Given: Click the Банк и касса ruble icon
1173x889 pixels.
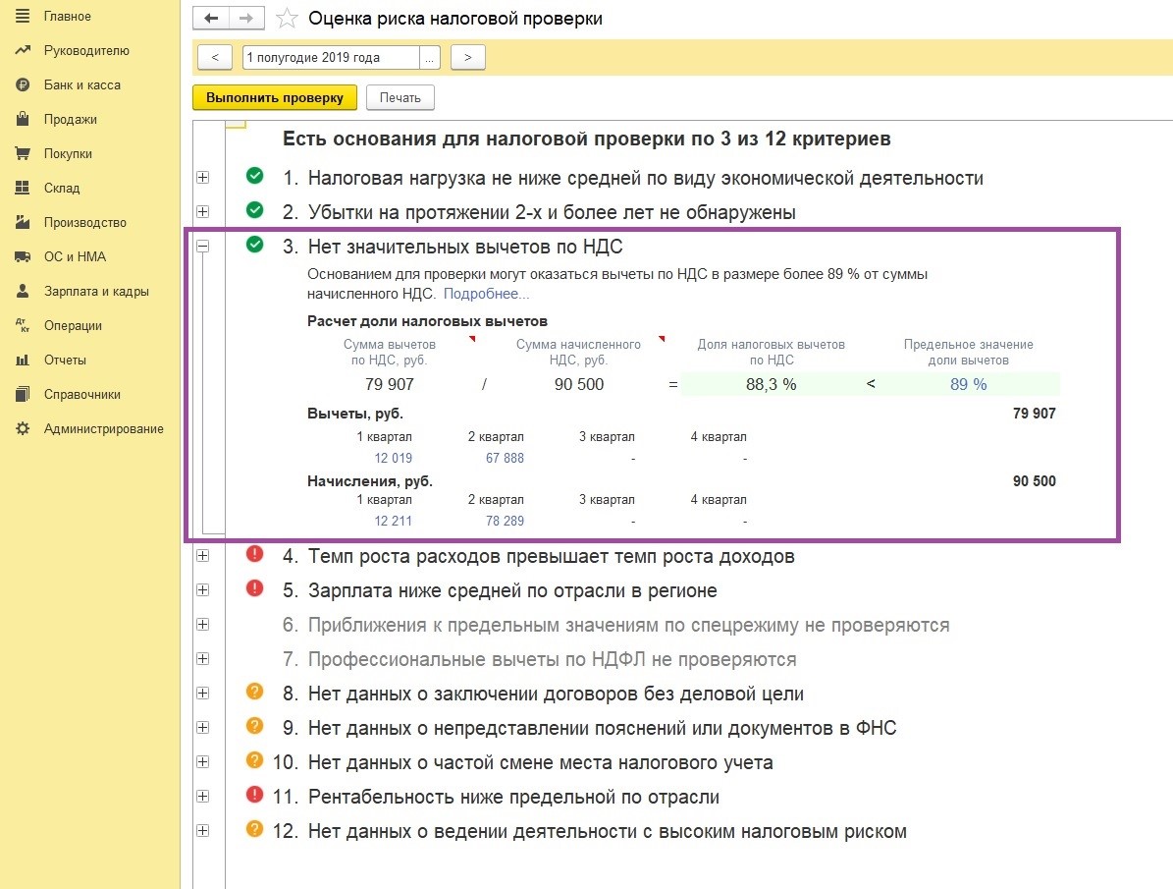Looking at the screenshot, I should 23,85.
